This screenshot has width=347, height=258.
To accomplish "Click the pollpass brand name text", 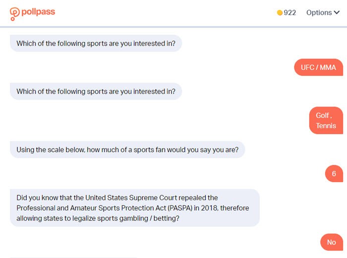I will click(x=38, y=12).
